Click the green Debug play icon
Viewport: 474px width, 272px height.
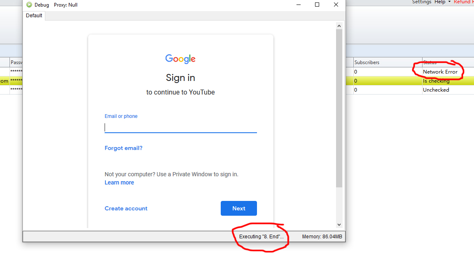(29, 5)
